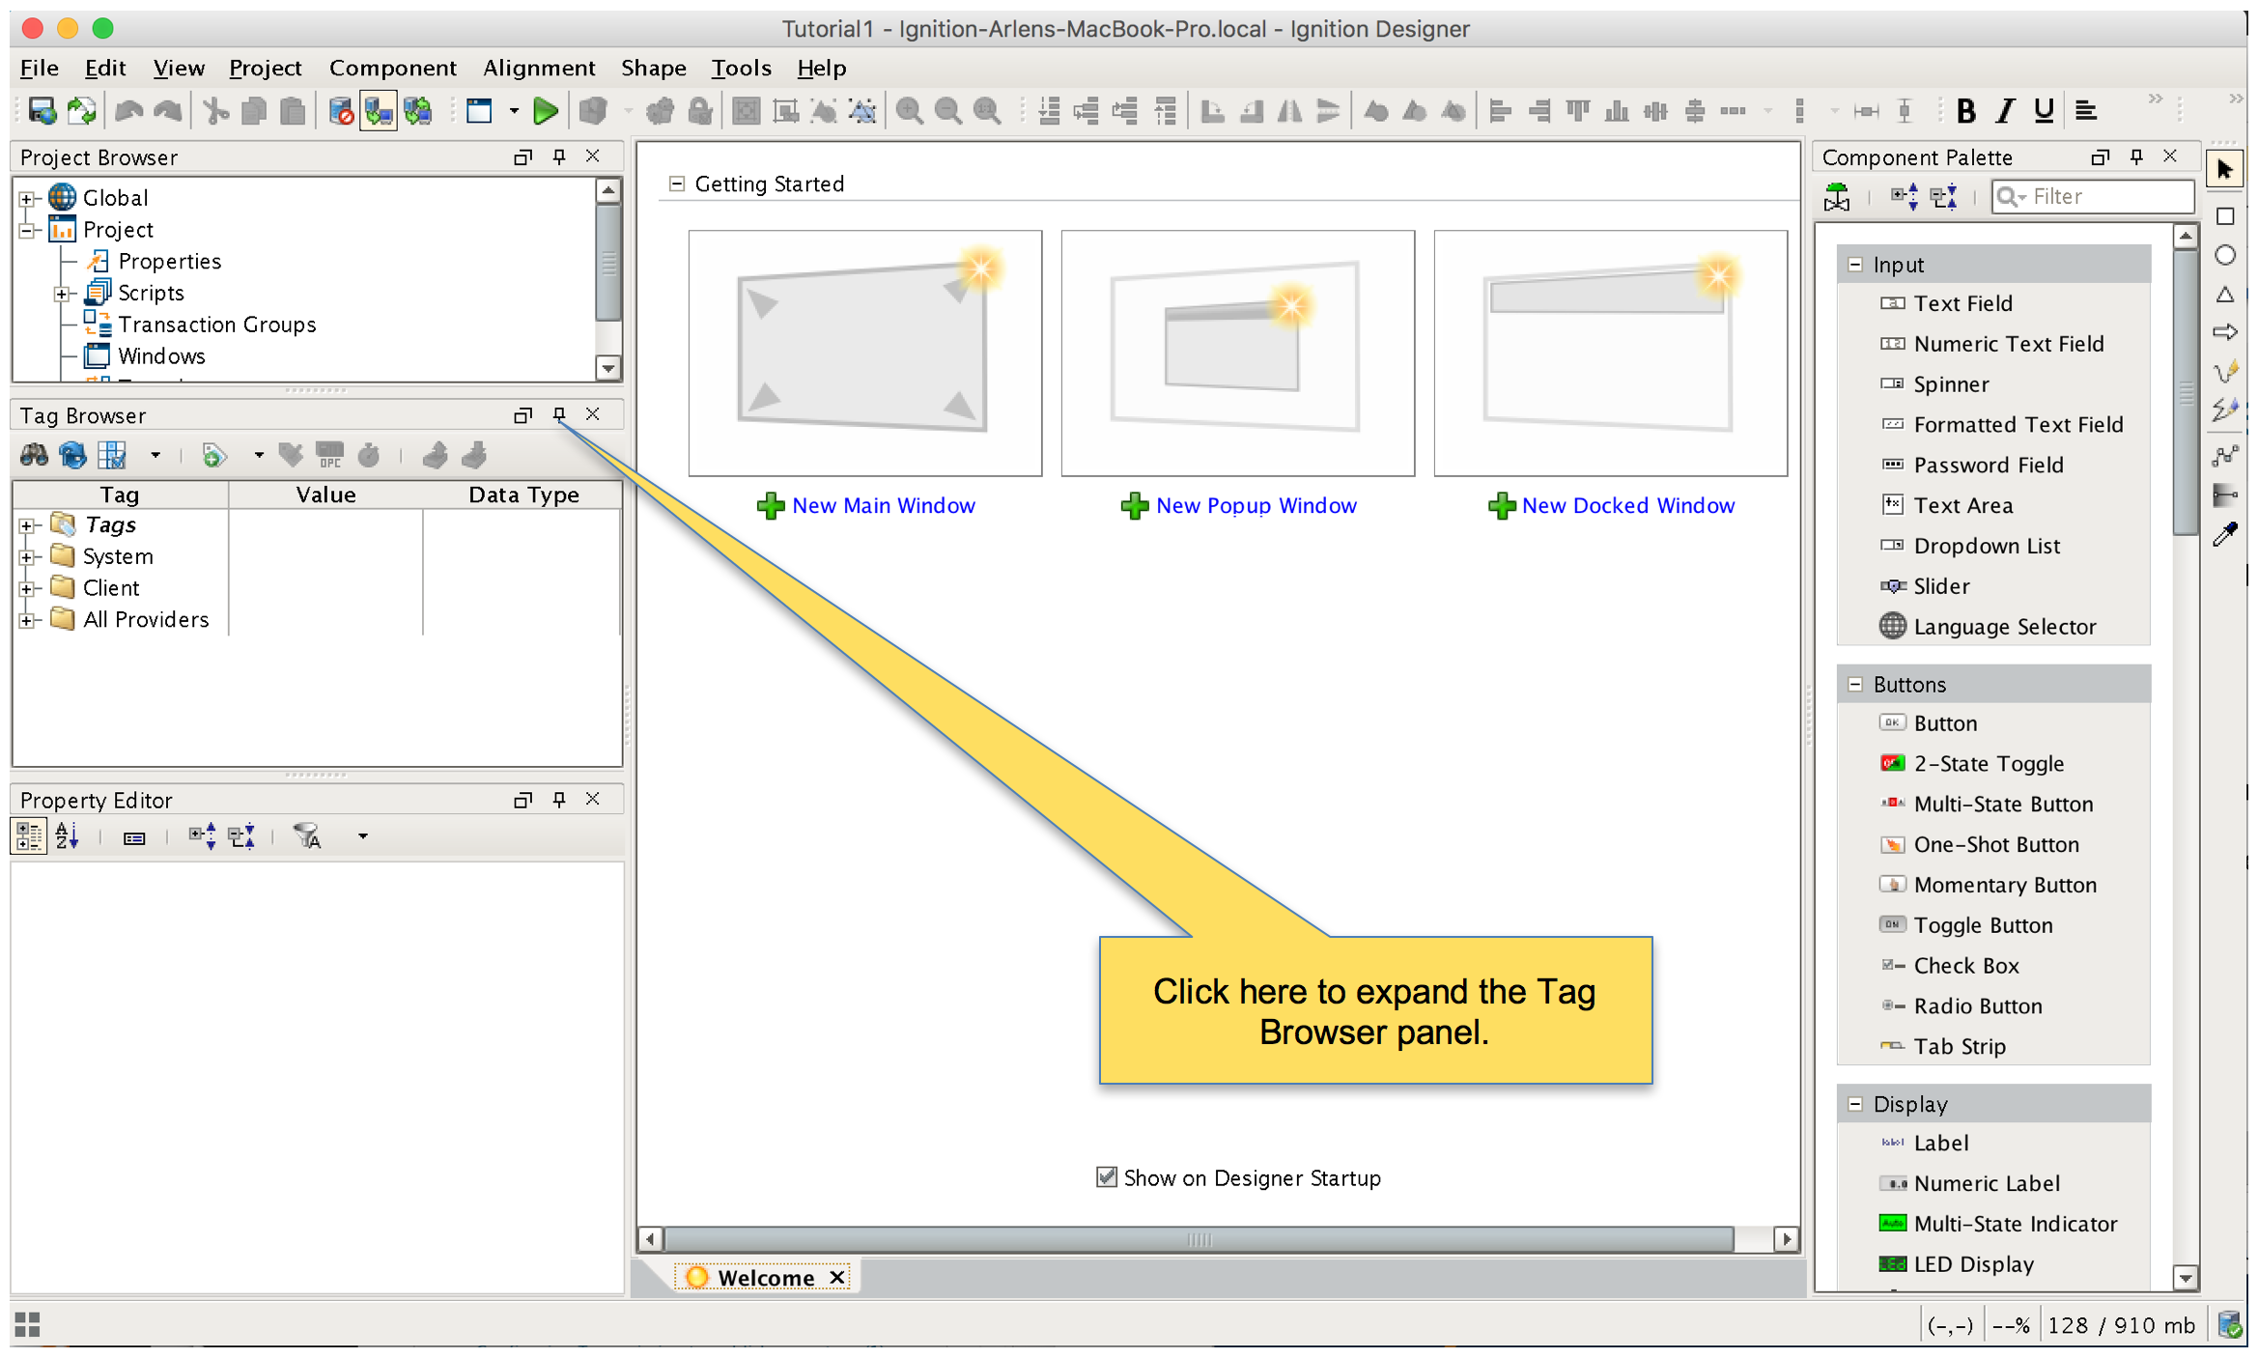Viewport: 2258px width, 1358px height.
Task: Click the Component Palette Filter field
Action: tap(2093, 197)
